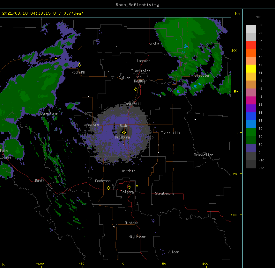Click the Cochrane label

coord(103,181)
